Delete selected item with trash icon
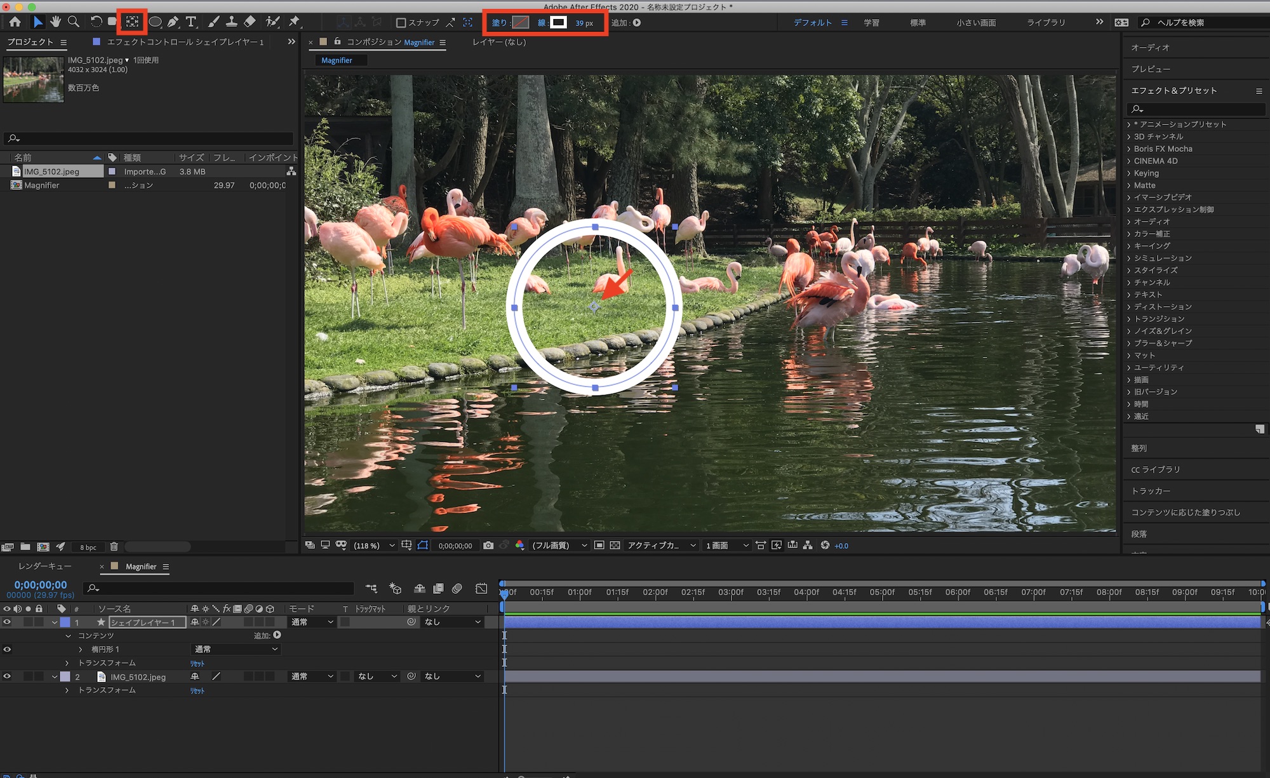Image resolution: width=1270 pixels, height=778 pixels. click(x=114, y=547)
